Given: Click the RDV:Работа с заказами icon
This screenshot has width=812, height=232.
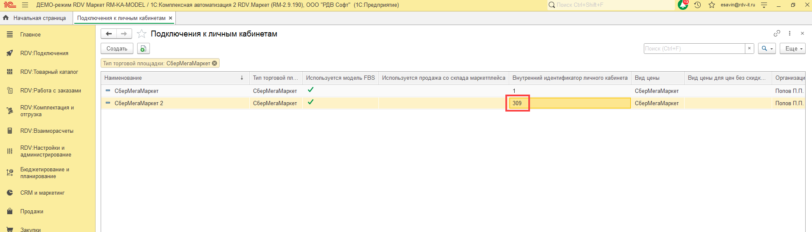Looking at the screenshot, I should 10,91.
